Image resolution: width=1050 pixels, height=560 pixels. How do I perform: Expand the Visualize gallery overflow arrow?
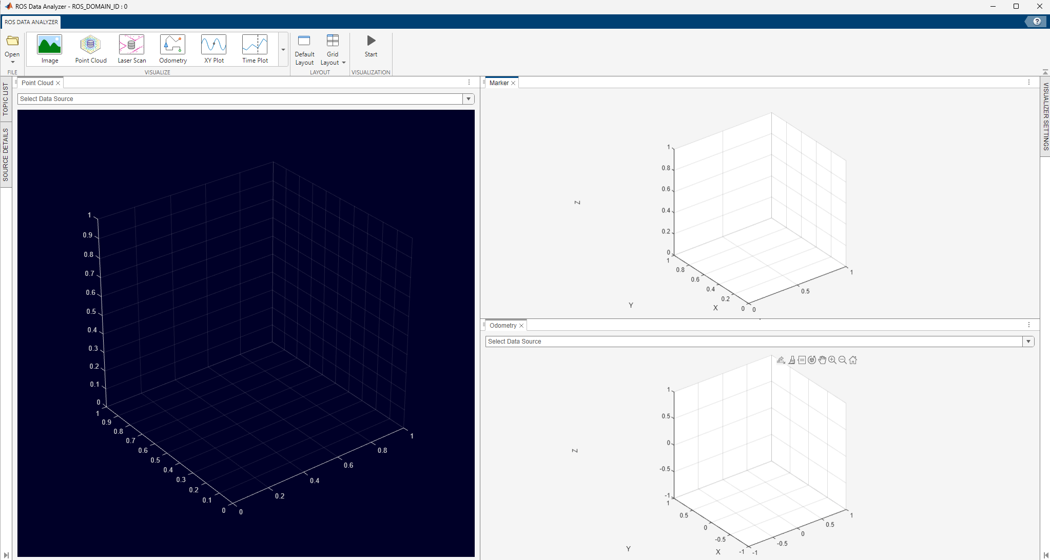pos(282,50)
